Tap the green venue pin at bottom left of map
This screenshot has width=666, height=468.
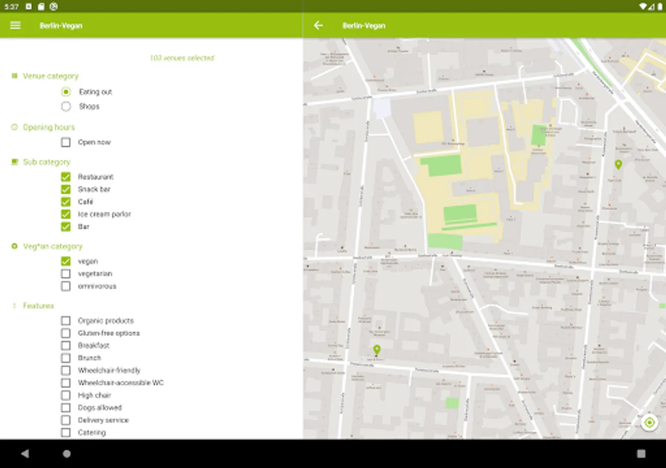[377, 349]
